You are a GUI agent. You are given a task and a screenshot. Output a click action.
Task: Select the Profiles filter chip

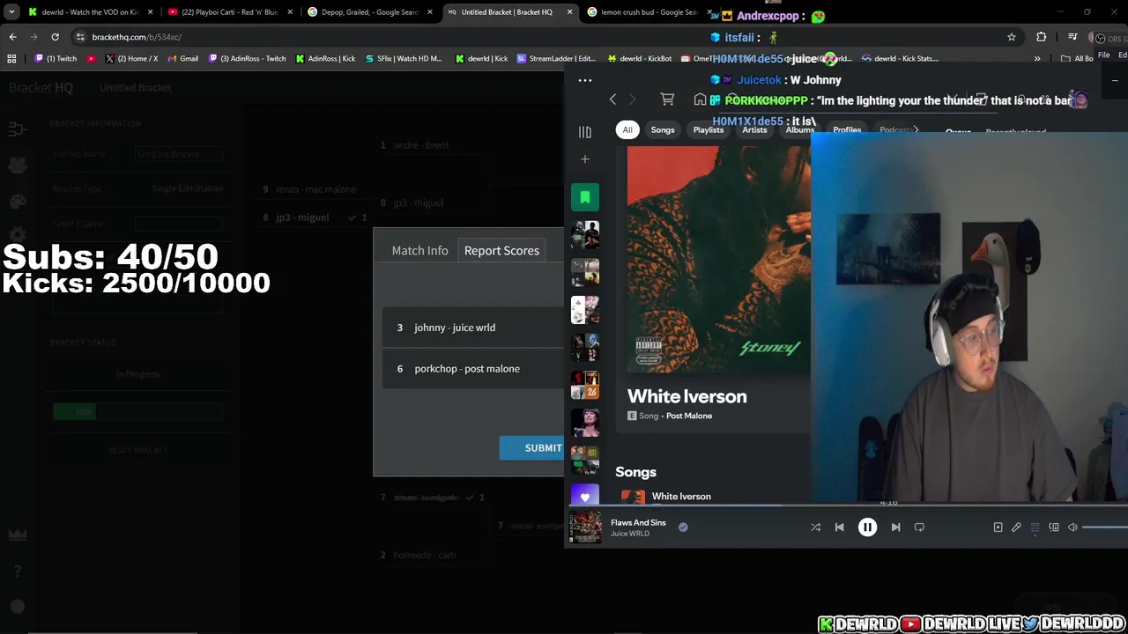point(847,129)
